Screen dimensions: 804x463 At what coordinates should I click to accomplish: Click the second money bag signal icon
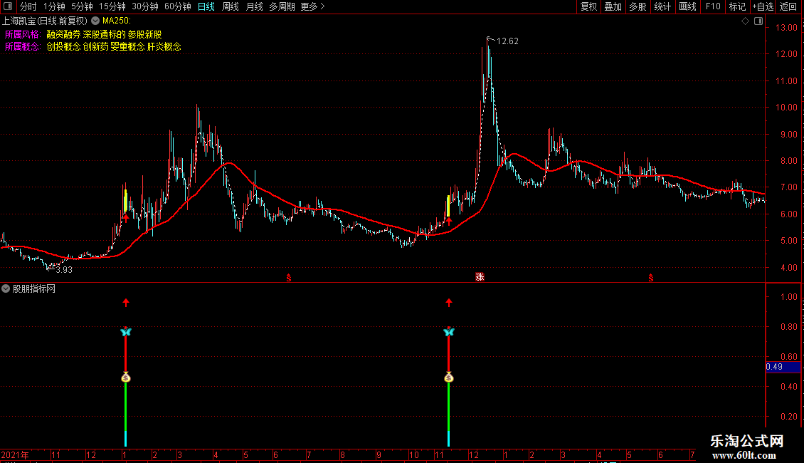point(449,378)
